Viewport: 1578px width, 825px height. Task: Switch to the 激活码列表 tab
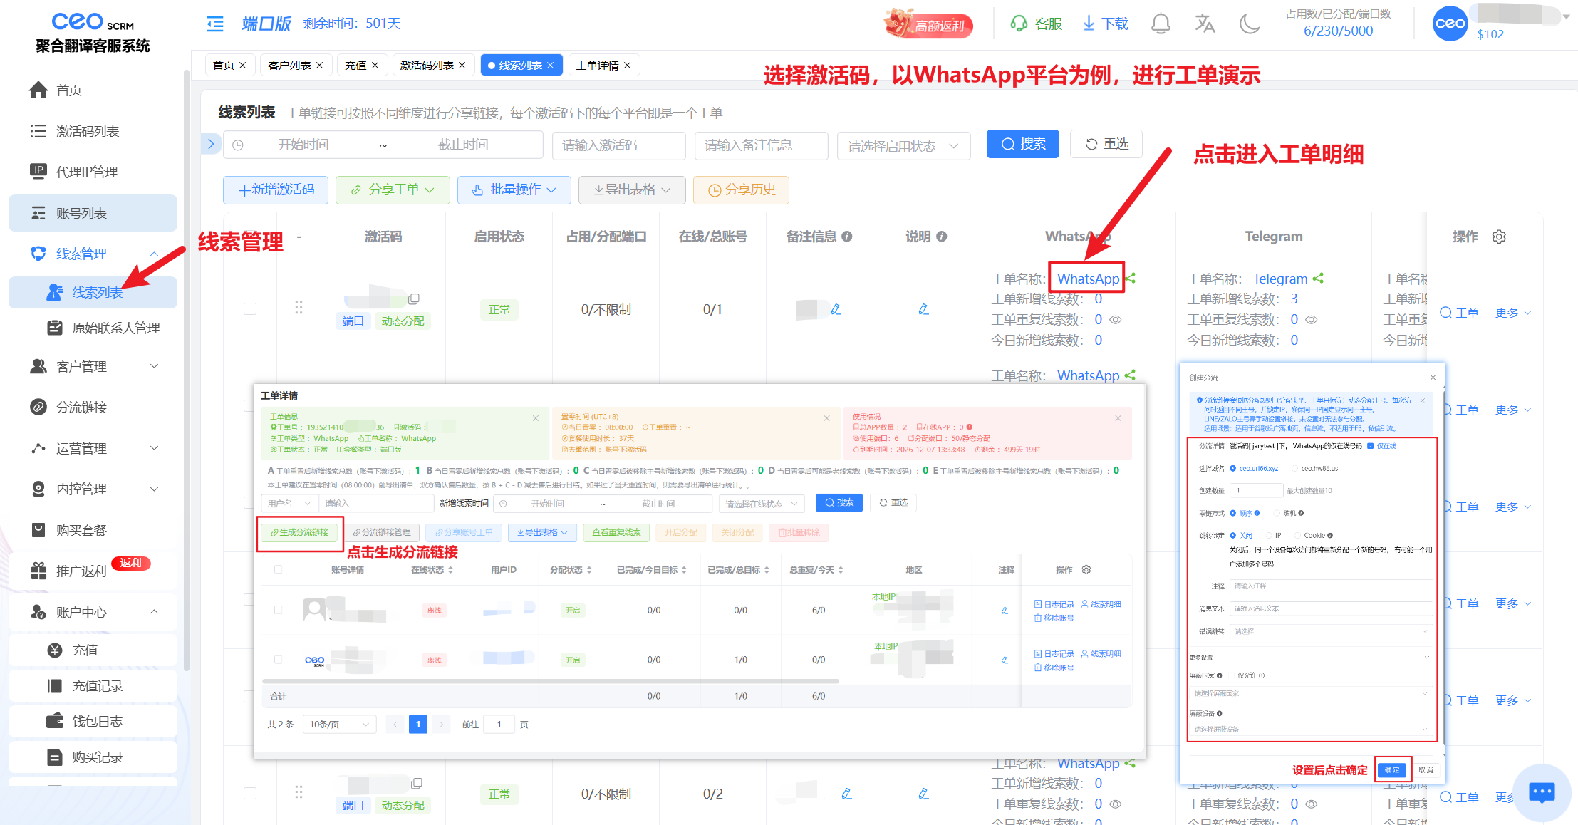coord(427,65)
